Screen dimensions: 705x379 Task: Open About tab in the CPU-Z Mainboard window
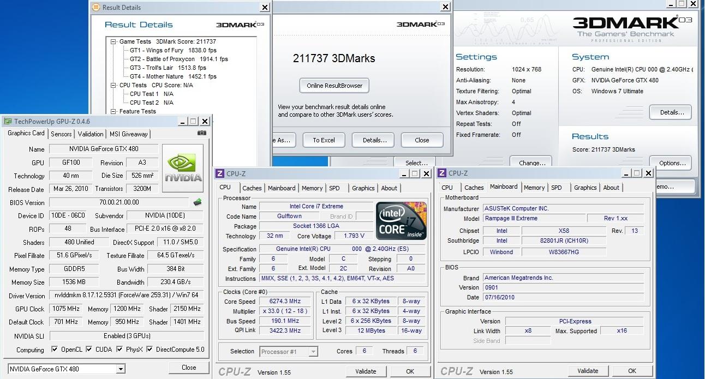pos(611,188)
